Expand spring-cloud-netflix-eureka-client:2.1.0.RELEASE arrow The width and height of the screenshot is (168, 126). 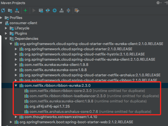coord(16,60)
